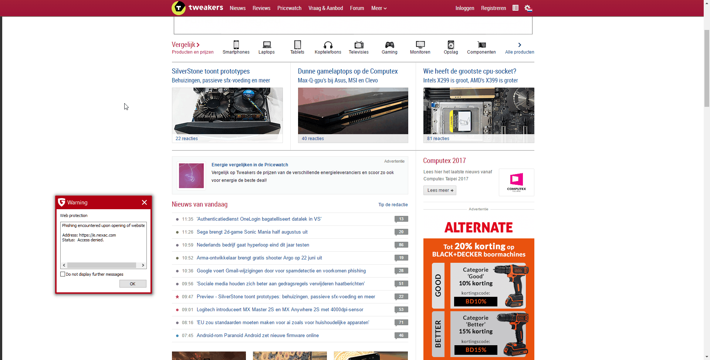Expand the Meer dropdown menu
Screen dimensions: 710x360
point(379,8)
